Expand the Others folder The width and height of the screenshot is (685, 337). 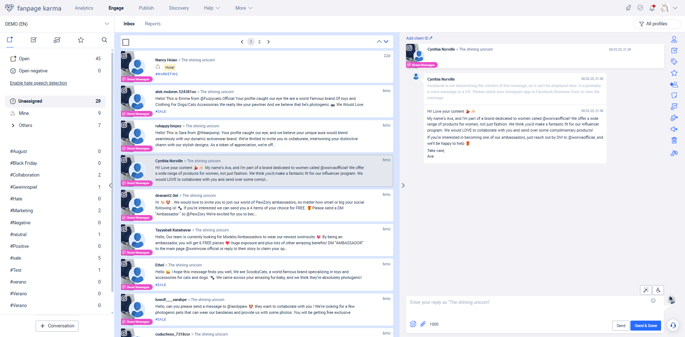coord(13,125)
